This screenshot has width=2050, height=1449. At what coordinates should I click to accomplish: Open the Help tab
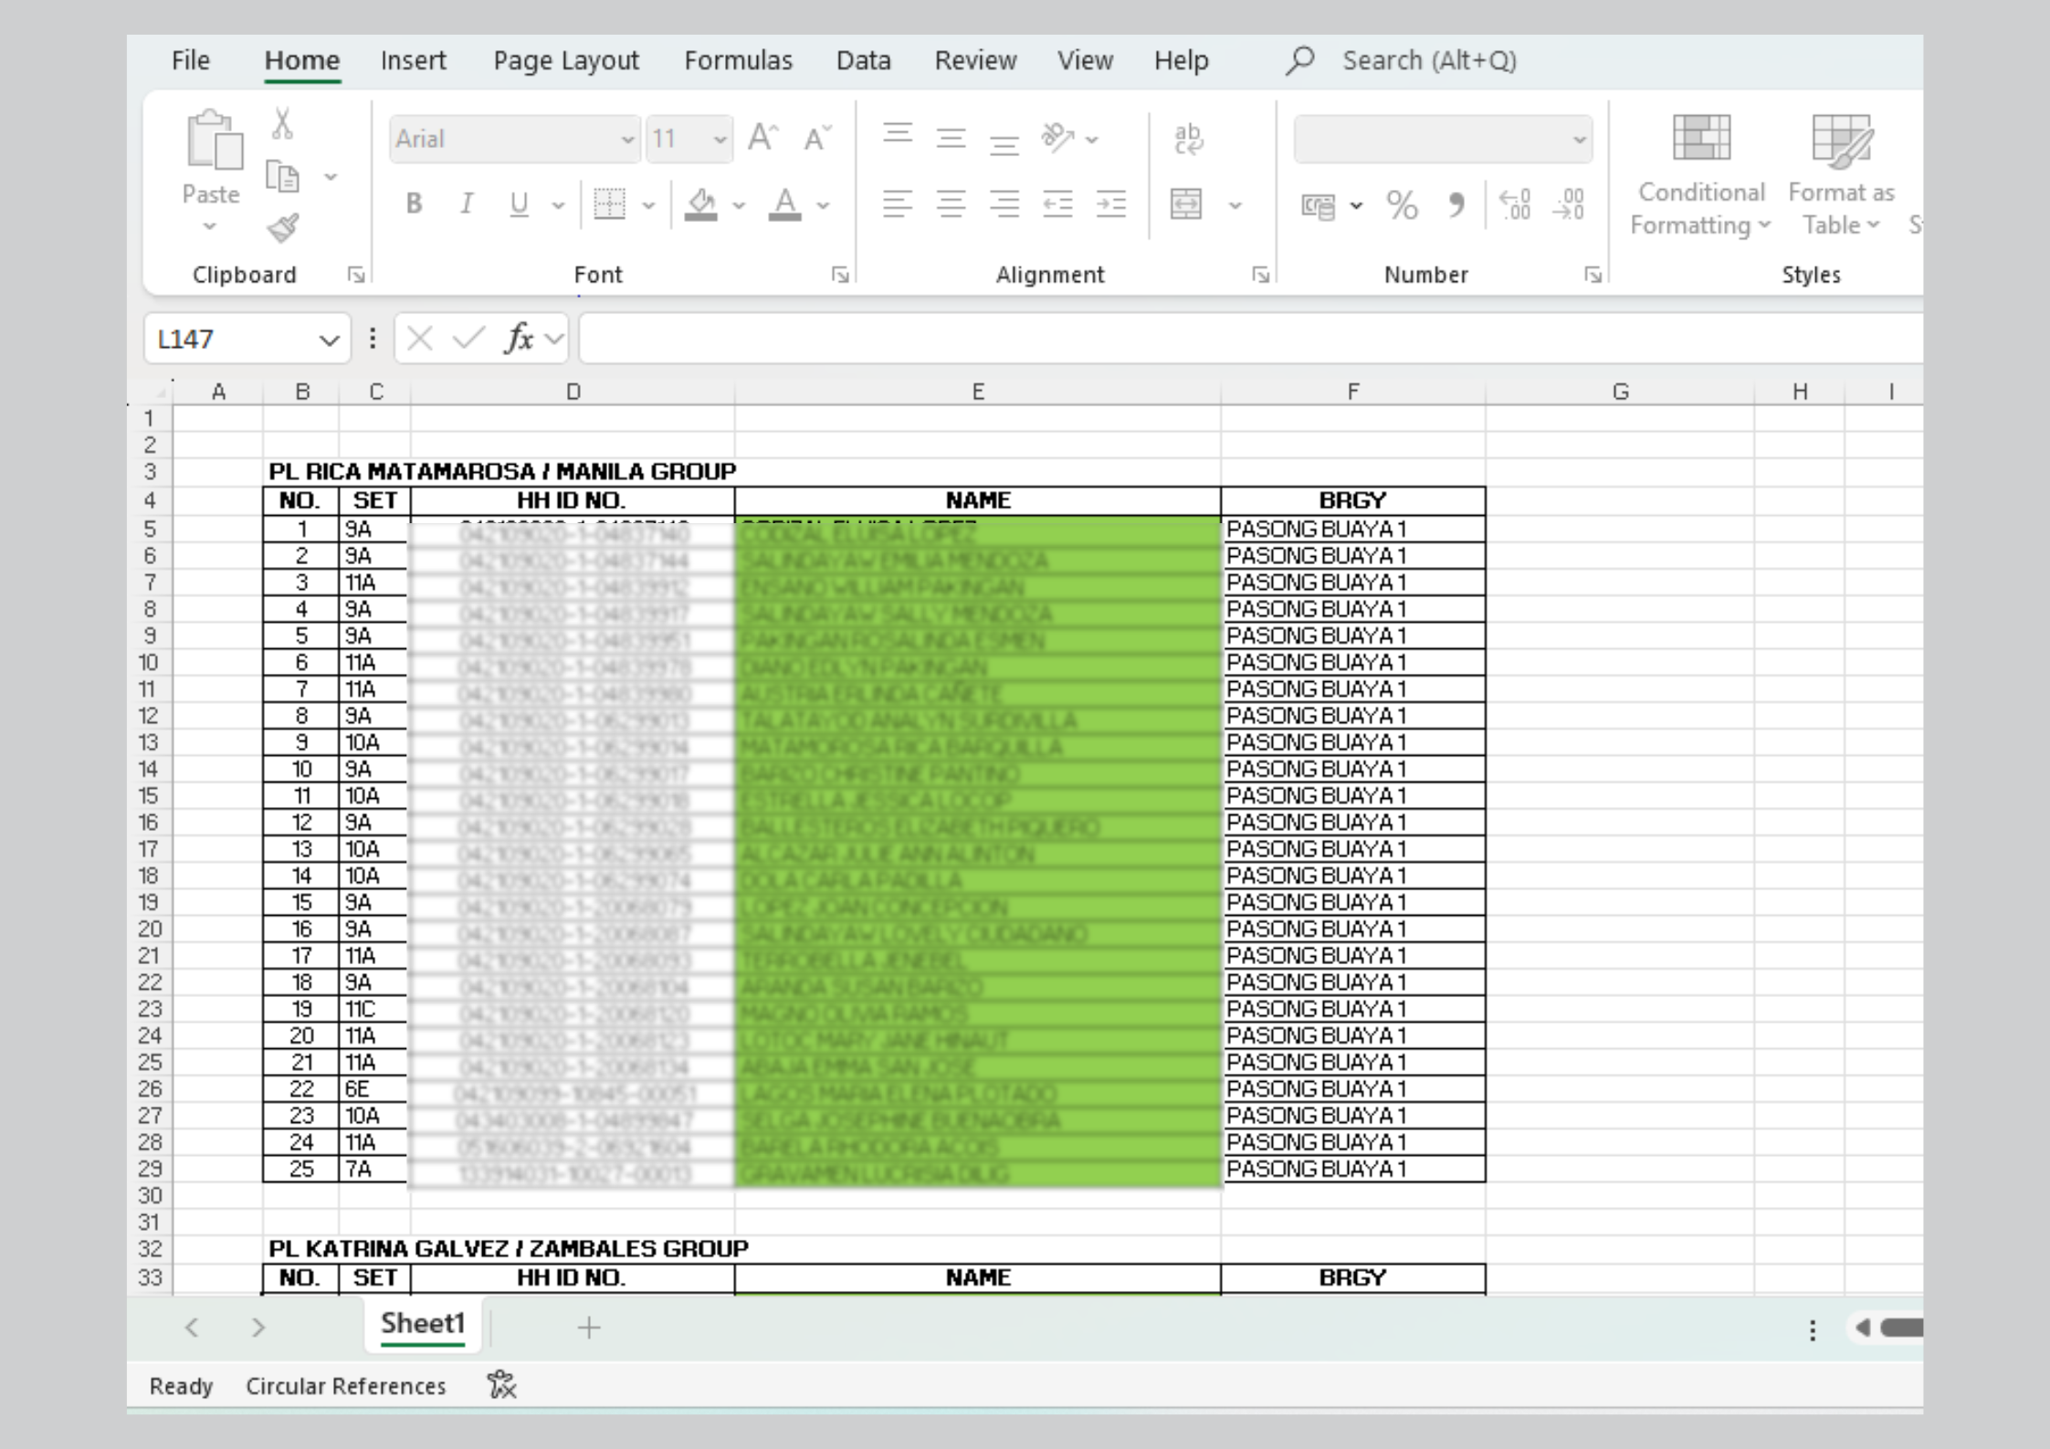(x=1181, y=60)
